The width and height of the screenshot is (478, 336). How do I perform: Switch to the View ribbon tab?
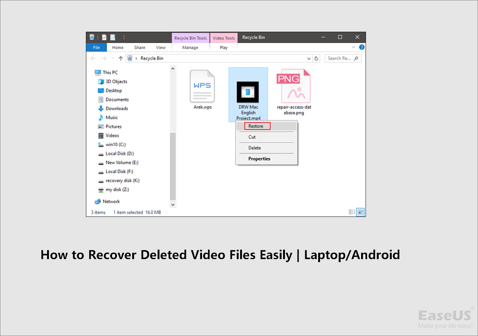(161, 47)
